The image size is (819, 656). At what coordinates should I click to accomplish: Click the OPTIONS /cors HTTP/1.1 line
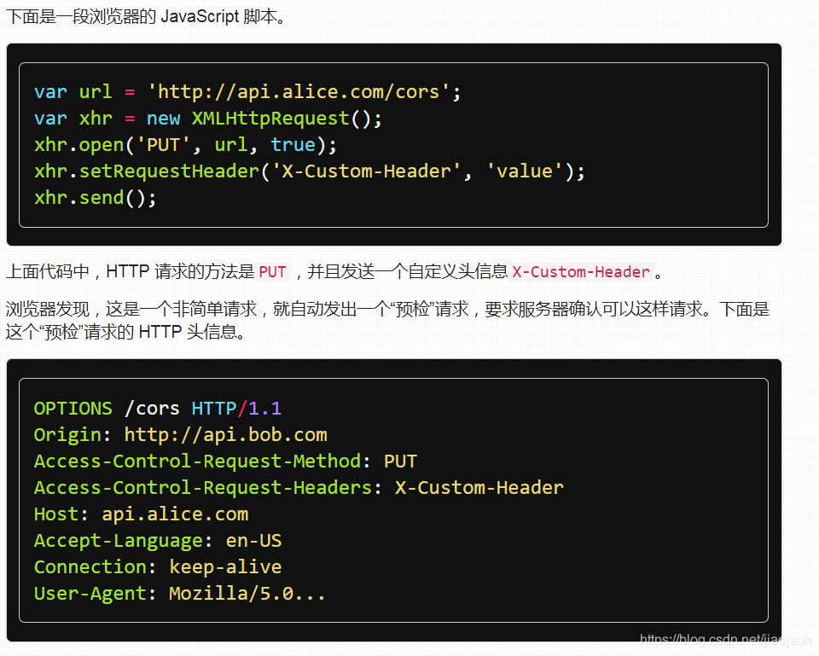158,409
